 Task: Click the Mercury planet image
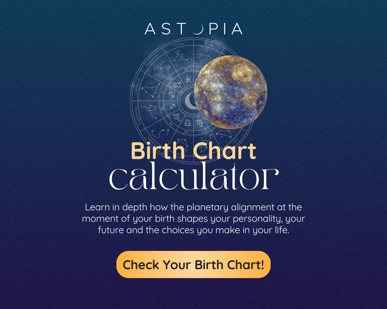230,92
